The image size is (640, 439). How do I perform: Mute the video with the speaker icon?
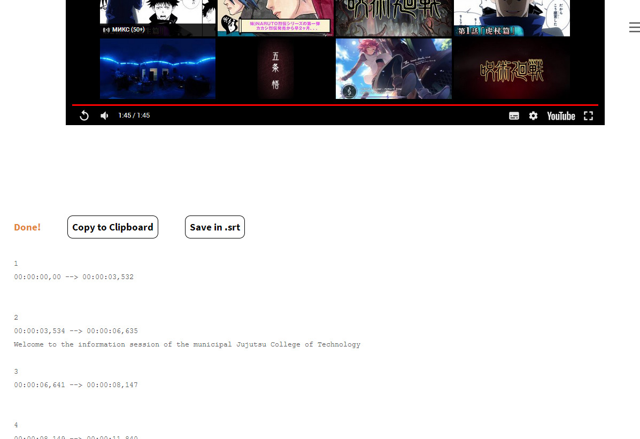click(105, 115)
